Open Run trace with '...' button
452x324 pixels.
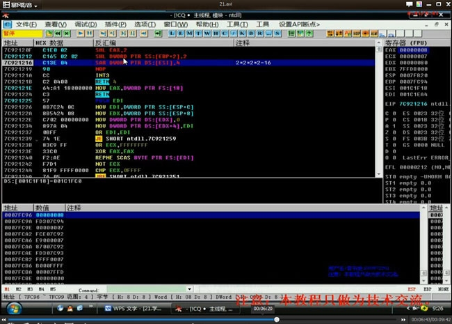(x=268, y=33)
